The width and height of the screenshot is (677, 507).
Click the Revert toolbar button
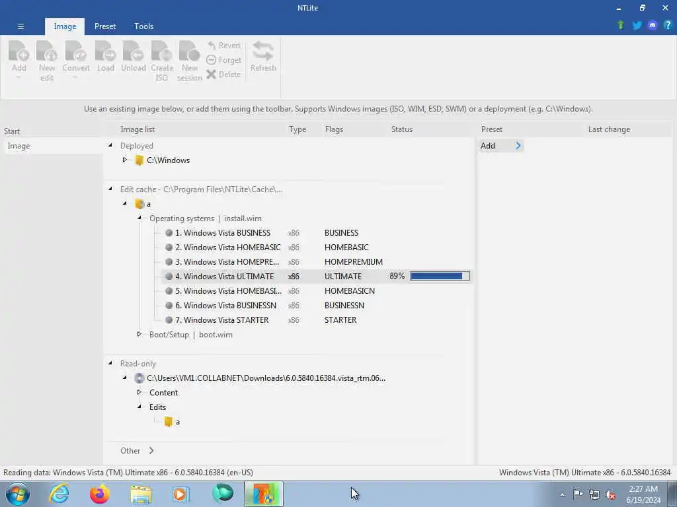click(x=223, y=46)
